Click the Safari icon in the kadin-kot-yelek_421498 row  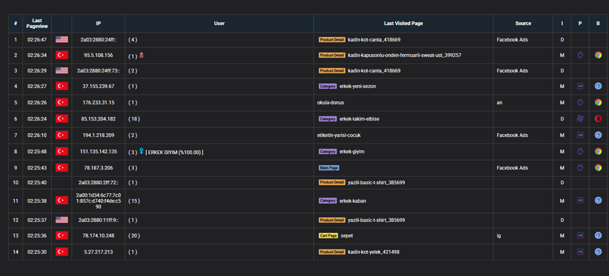[x=598, y=252]
